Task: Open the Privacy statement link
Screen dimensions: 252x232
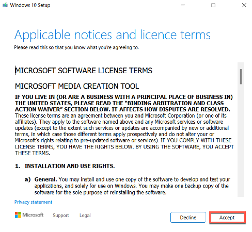Action: pos(33,202)
